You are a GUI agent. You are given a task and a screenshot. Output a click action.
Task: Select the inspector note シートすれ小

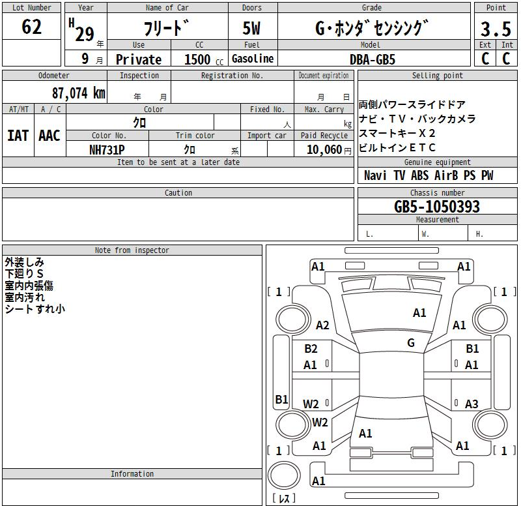35,308
